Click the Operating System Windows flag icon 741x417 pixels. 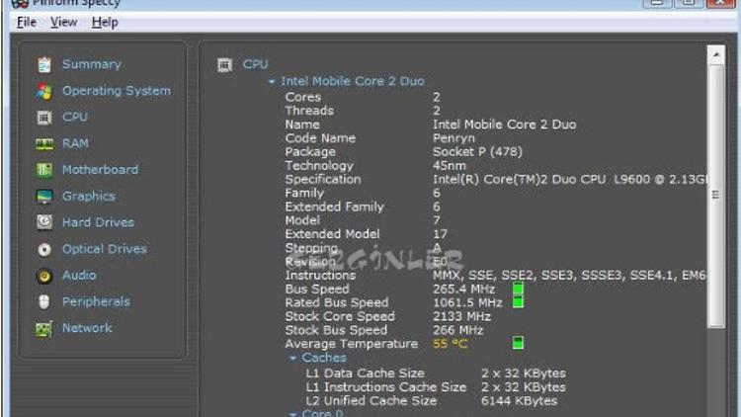tap(44, 91)
